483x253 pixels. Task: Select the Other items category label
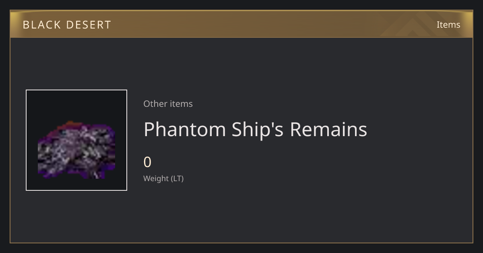[x=168, y=104]
